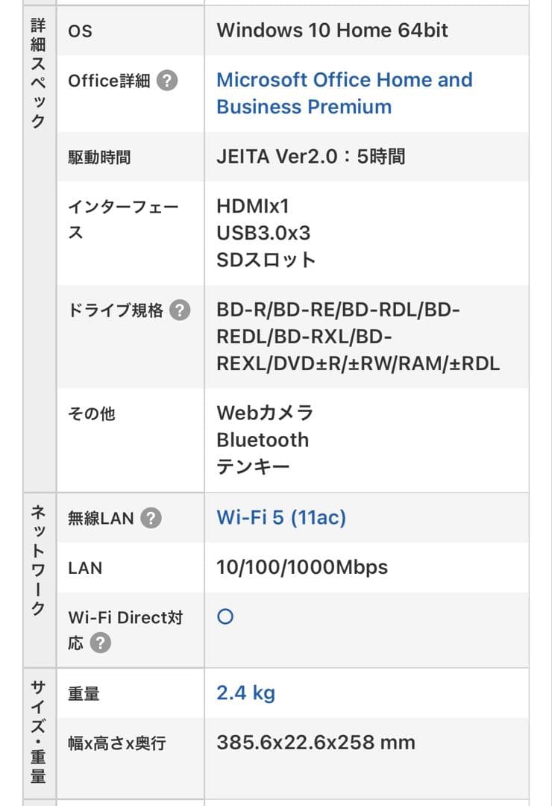Click the 駆動時間 row label
This screenshot has width=552, height=806.
point(103,157)
